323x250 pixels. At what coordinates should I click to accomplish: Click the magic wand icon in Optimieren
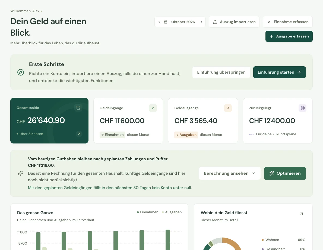click(x=272, y=173)
